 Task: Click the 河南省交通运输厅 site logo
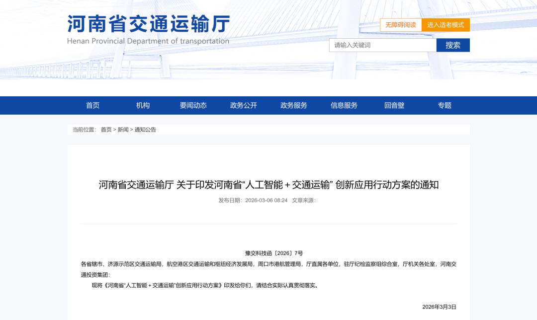click(148, 29)
